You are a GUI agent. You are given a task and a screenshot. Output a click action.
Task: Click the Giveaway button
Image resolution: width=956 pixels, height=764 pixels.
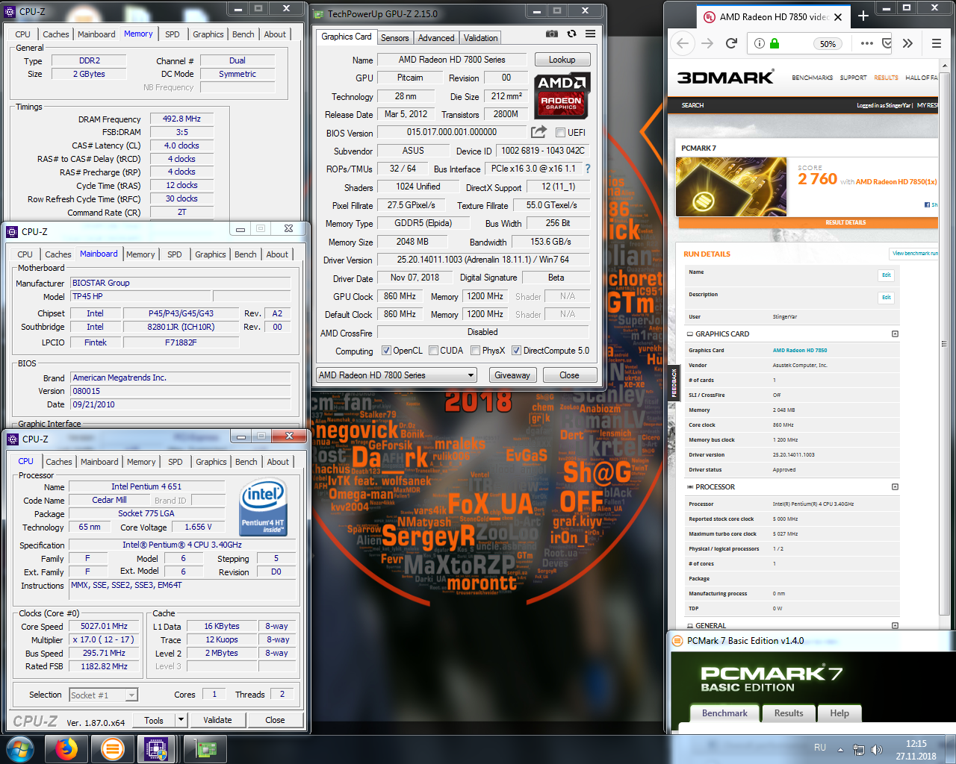click(512, 375)
